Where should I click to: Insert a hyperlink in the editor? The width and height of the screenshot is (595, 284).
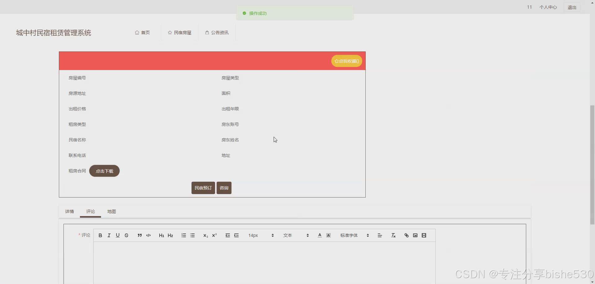pyautogui.click(x=406, y=235)
